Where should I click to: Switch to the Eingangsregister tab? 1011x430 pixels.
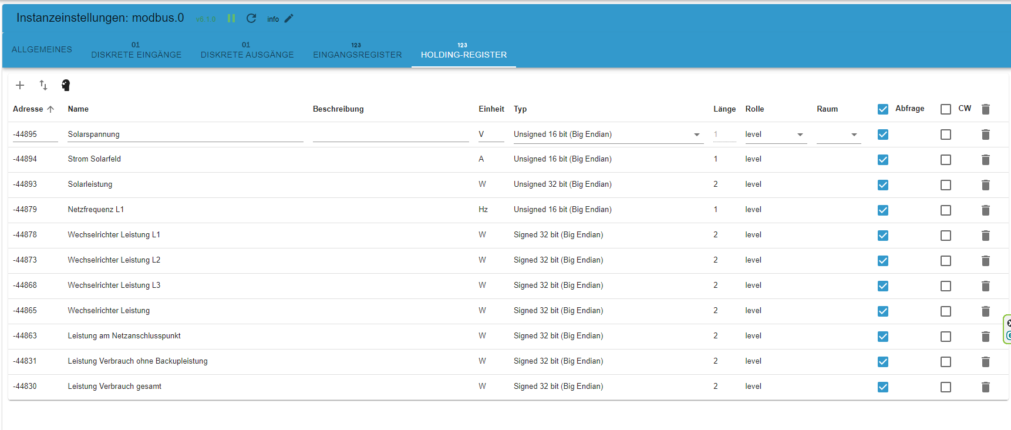(x=358, y=51)
